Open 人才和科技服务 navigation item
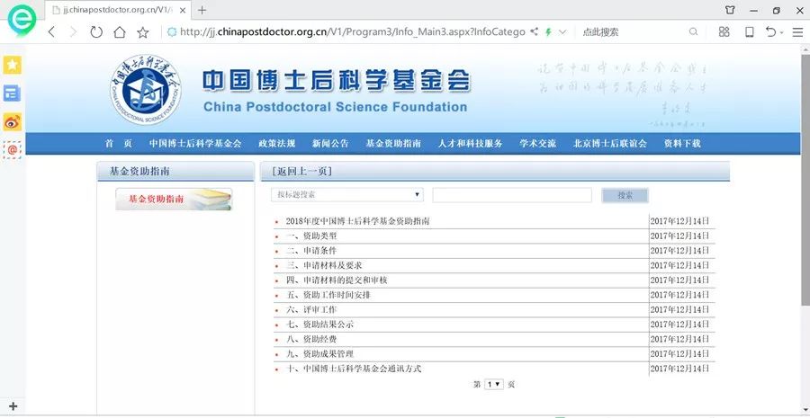 pos(470,144)
